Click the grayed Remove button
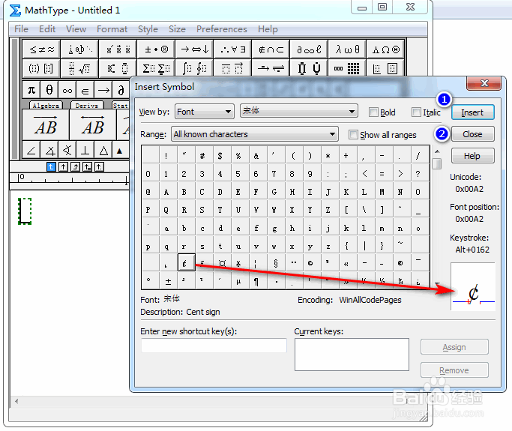 tap(454, 370)
